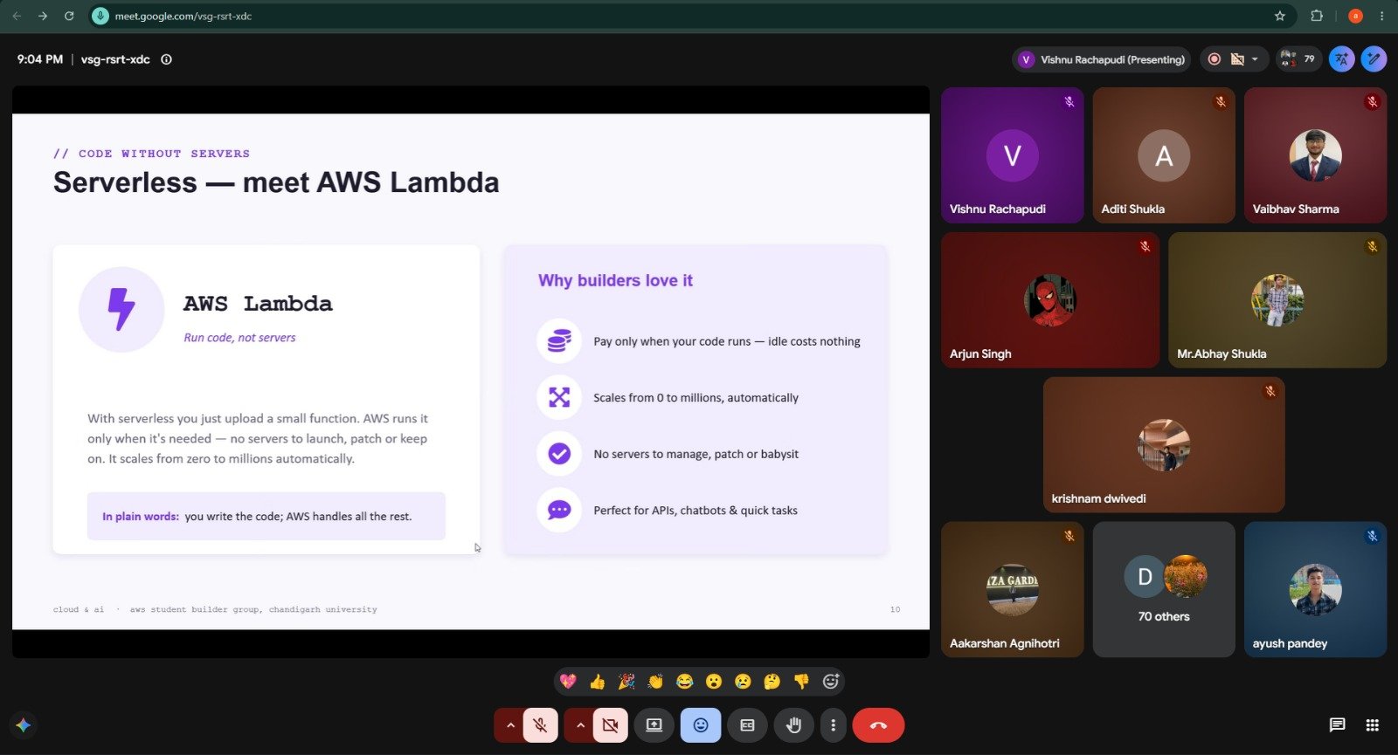
Task: Expand audio settings arrow
Action: tap(510, 725)
